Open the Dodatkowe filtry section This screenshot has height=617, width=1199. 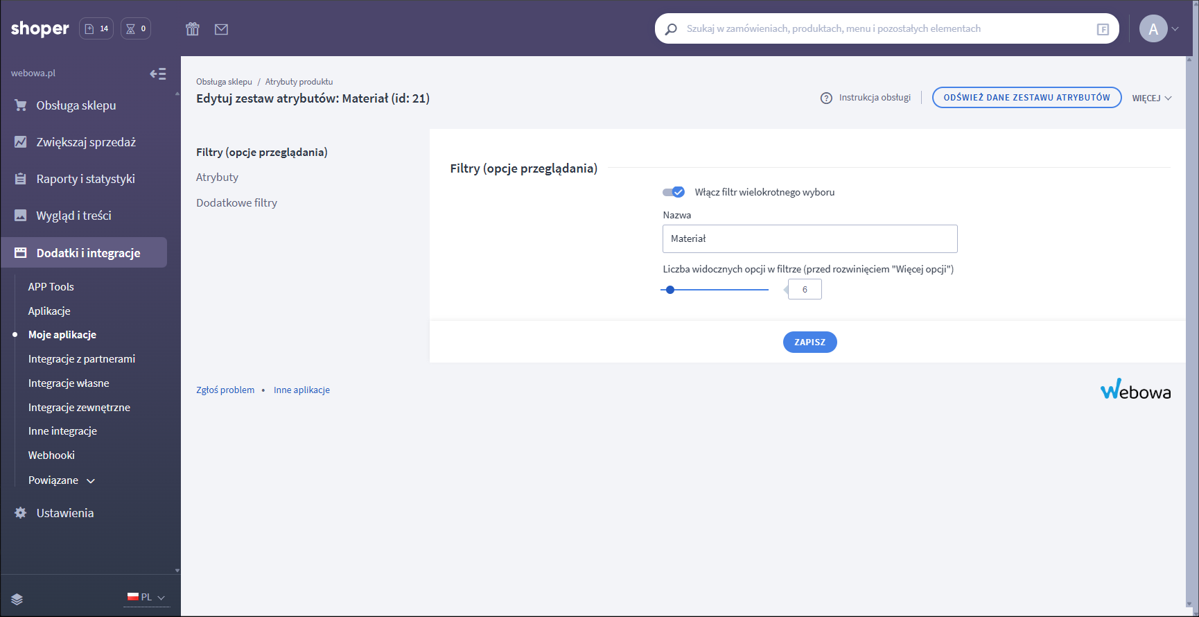(x=236, y=203)
